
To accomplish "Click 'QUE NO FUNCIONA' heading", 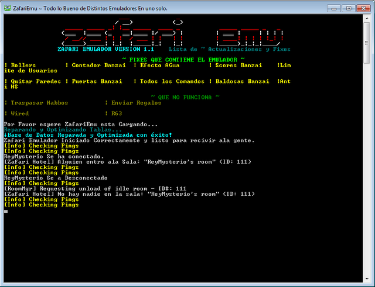I will coord(185,98).
